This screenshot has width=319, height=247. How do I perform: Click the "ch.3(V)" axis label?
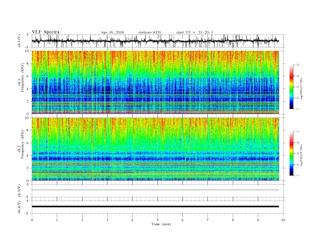click(x=19, y=191)
